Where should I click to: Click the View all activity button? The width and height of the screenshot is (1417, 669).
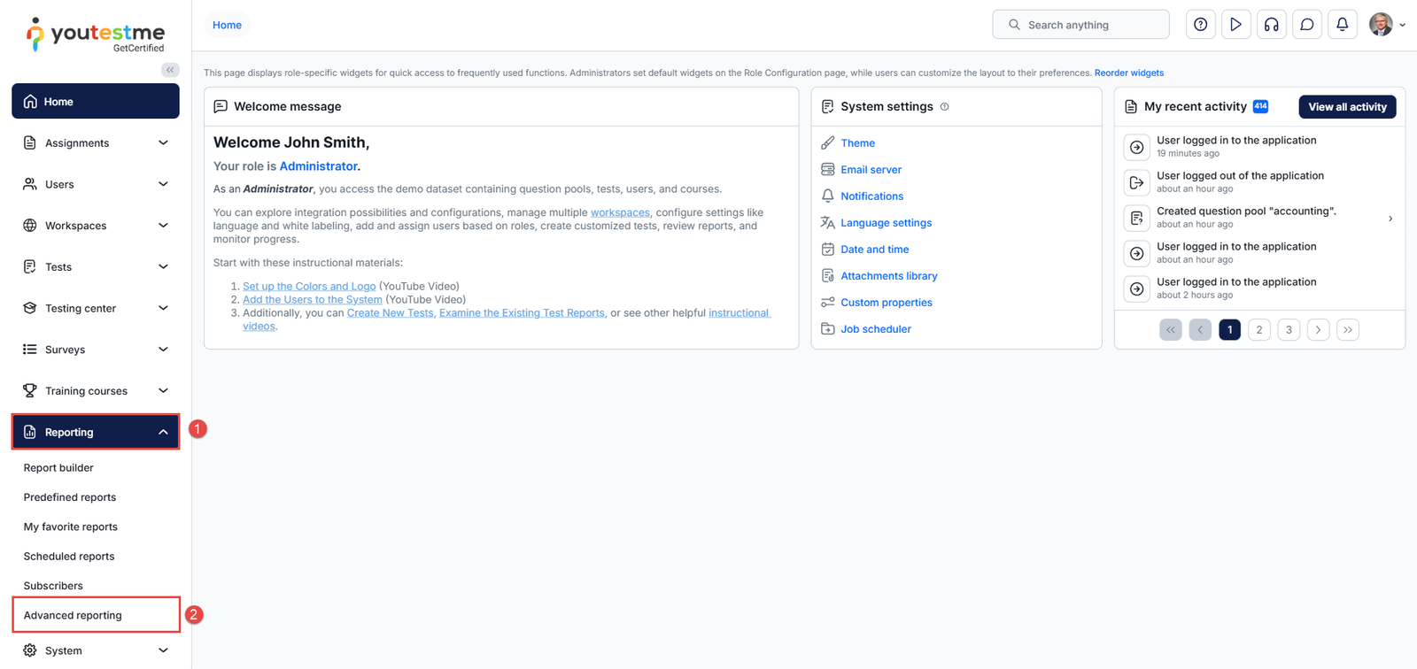tap(1347, 107)
